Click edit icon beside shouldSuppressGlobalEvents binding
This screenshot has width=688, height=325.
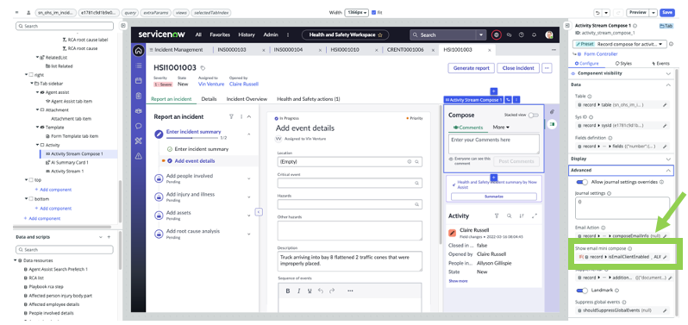coord(666,310)
